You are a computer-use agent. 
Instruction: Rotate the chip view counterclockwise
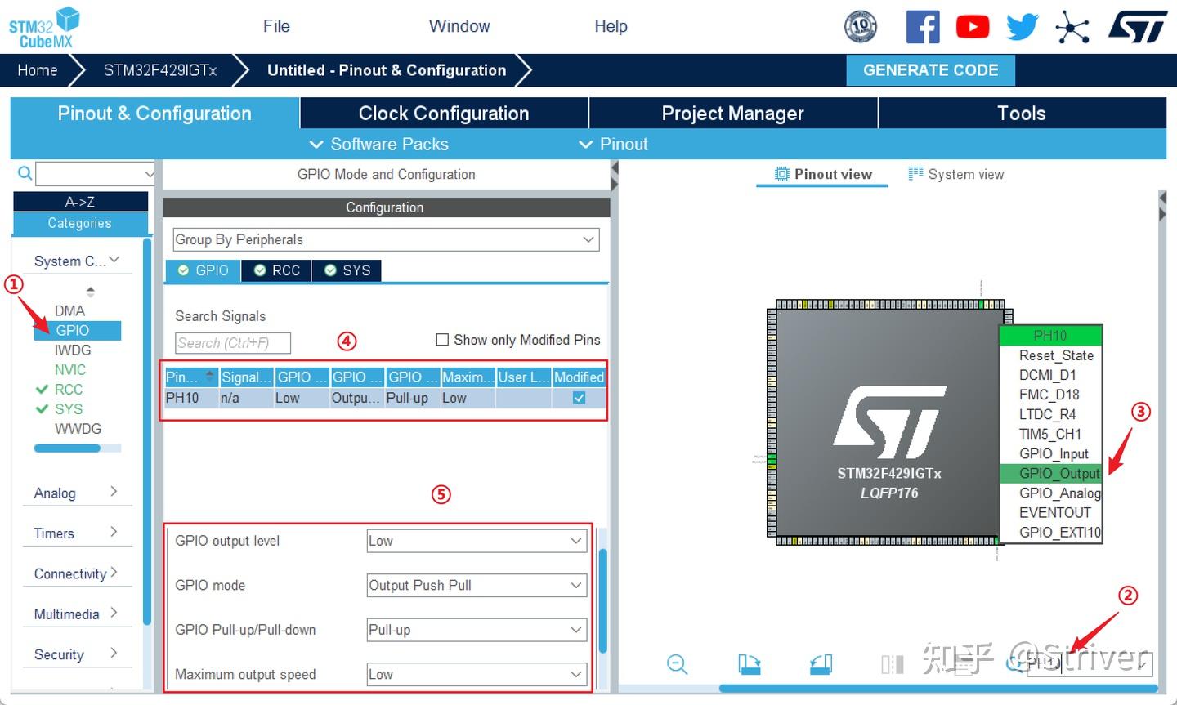[x=821, y=664]
